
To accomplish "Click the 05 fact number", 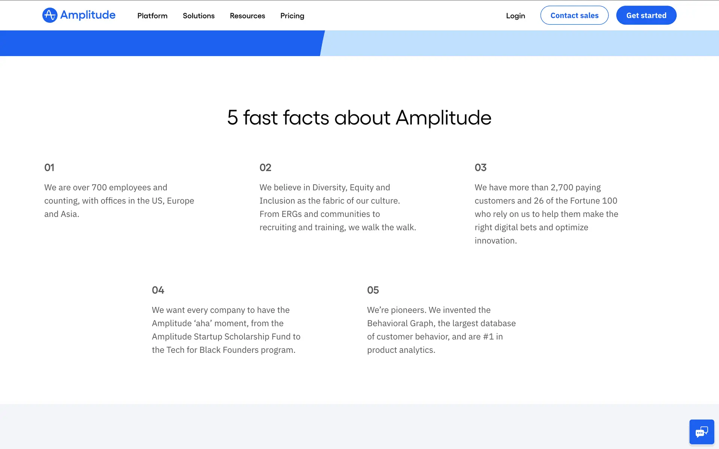I will [x=373, y=290].
